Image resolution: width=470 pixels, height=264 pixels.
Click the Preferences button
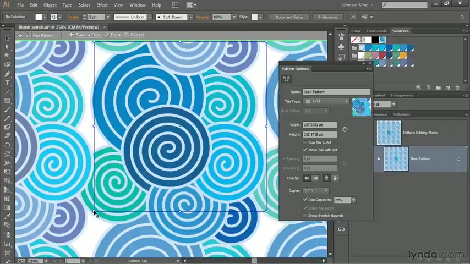(x=327, y=17)
